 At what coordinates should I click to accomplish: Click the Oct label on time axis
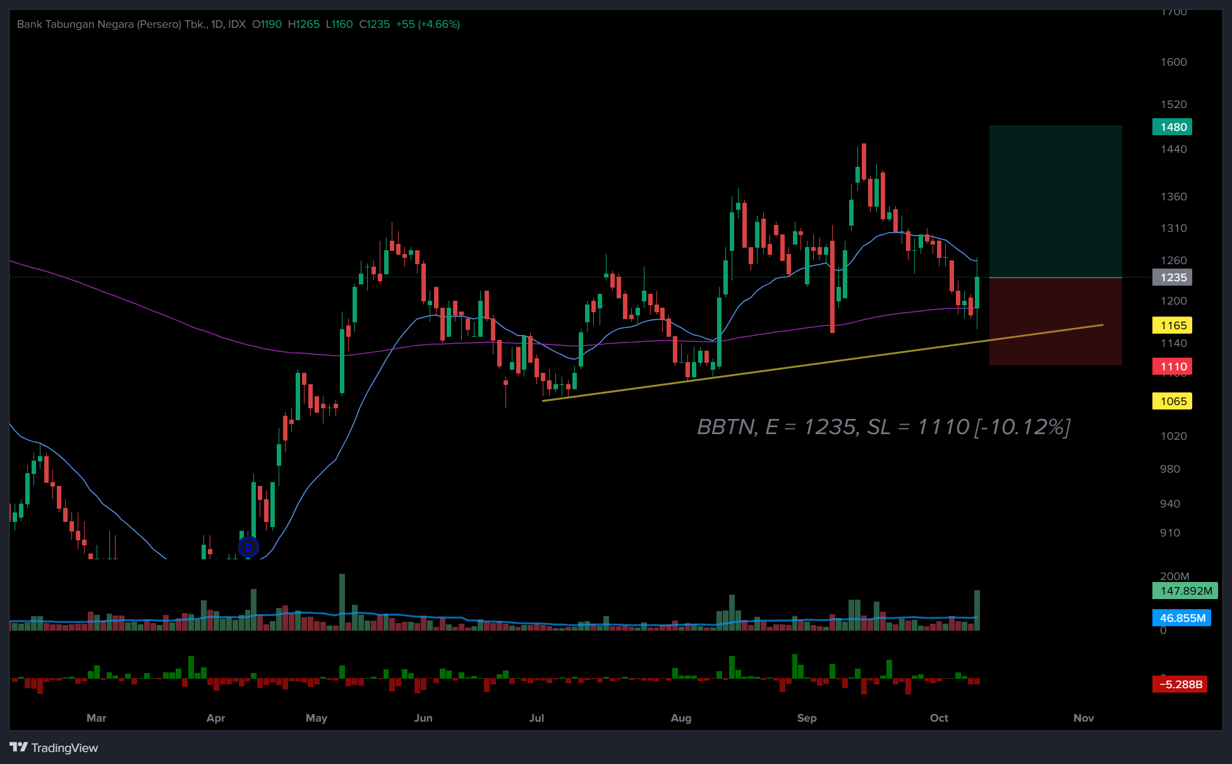point(939,718)
